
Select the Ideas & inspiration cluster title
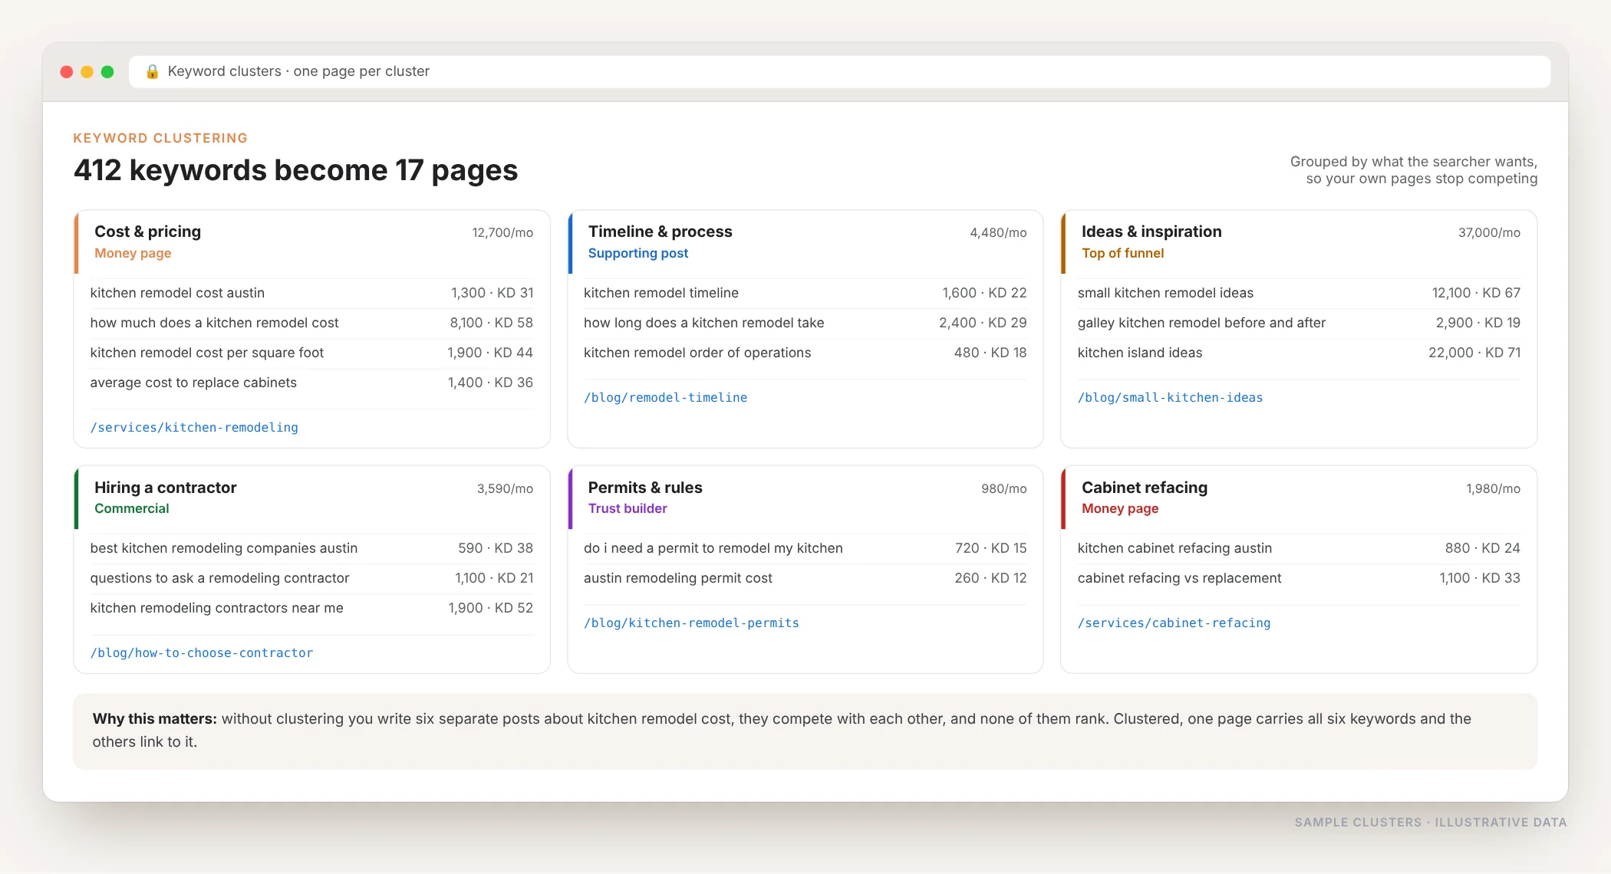point(1151,232)
